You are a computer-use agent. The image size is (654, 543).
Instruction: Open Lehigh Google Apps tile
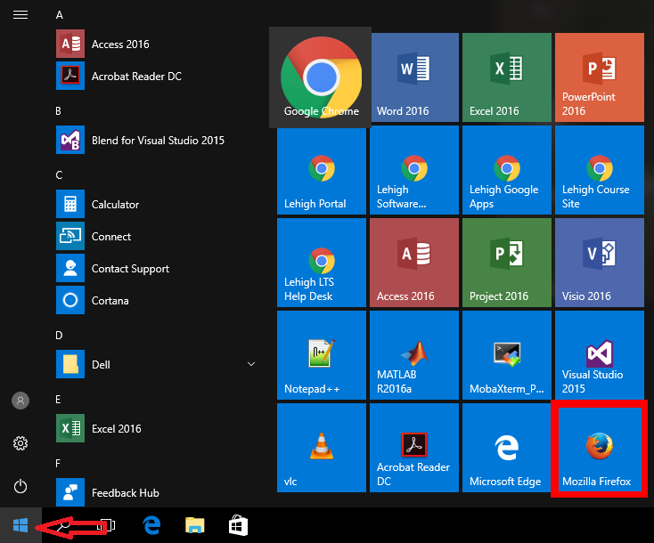(507, 170)
